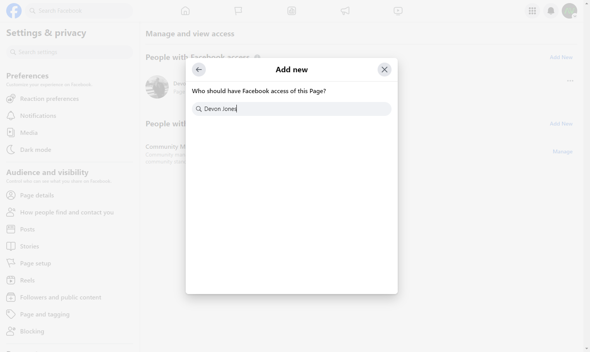Click Add New beside second People section
Image resolution: width=590 pixels, height=352 pixels.
click(x=561, y=124)
